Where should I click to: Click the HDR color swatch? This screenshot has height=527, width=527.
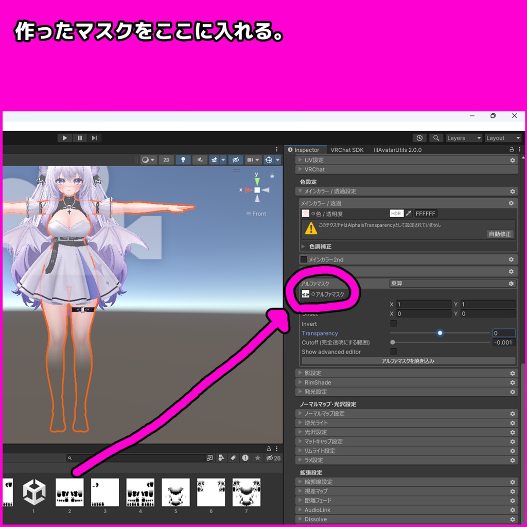coord(396,214)
